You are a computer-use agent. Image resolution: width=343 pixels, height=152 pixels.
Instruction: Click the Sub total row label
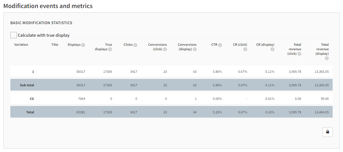(x=27, y=85)
